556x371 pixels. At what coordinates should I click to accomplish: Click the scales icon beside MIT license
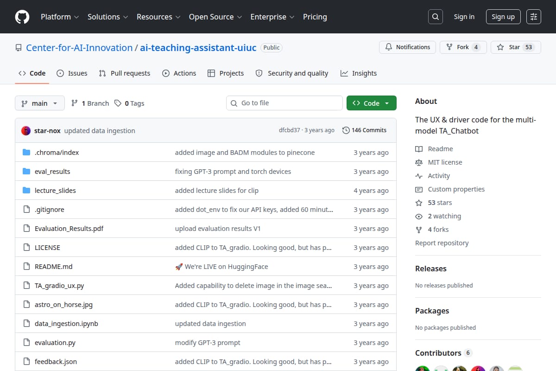(x=419, y=162)
